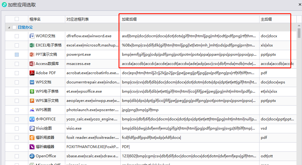Toggle the PPT演示文稿 row checkbox
The height and width of the screenshot is (165, 302).
click(17, 54)
